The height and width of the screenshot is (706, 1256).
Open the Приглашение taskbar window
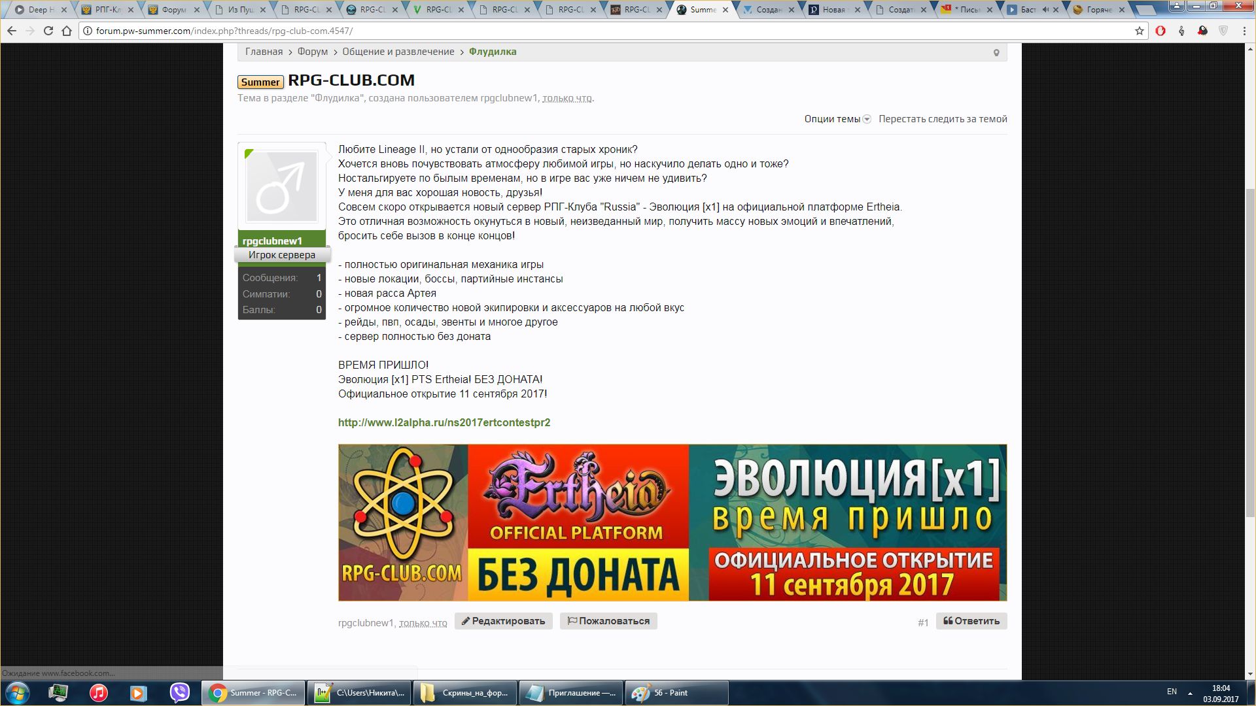572,692
